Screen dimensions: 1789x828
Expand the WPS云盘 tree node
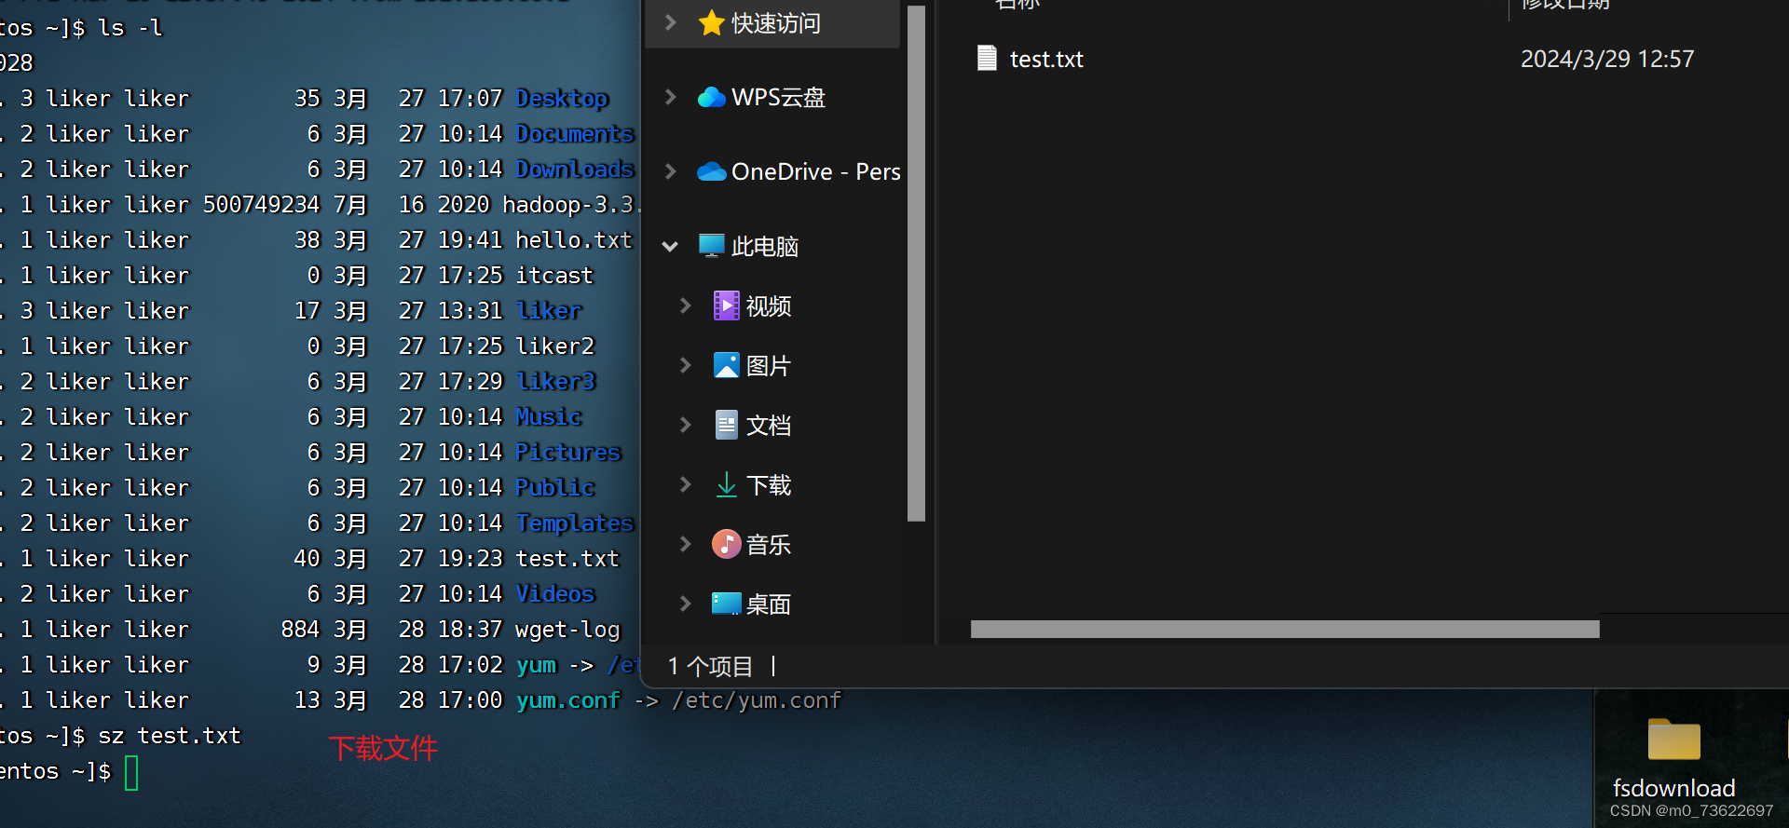click(x=670, y=97)
